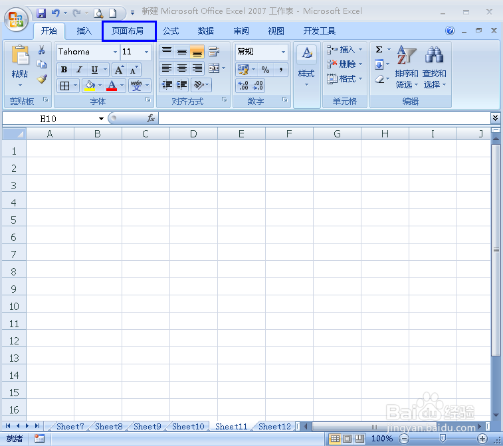This screenshot has height=446, width=503.
Task: Switch to Page Break Preview button
Action: click(x=359, y=438)
